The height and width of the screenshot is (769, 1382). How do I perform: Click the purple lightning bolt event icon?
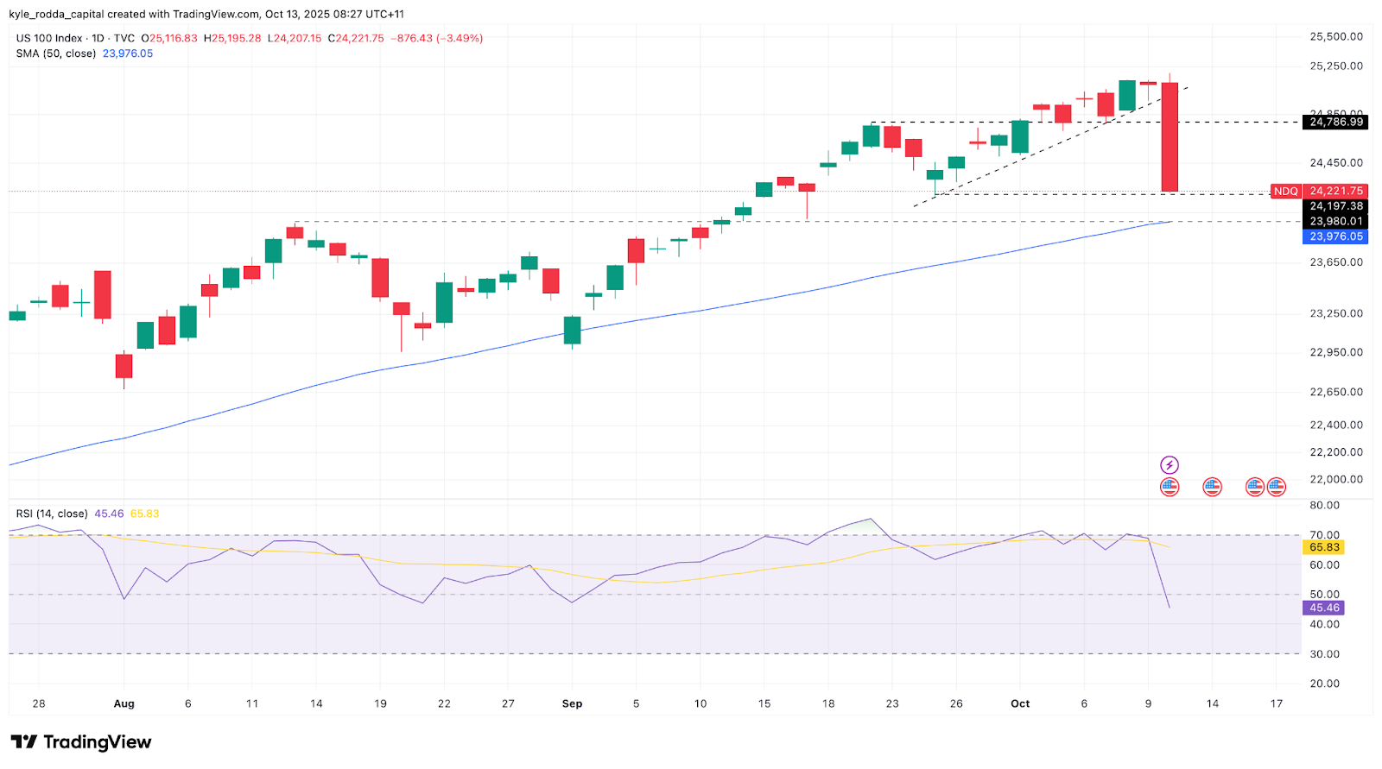tap(1169, 465)
